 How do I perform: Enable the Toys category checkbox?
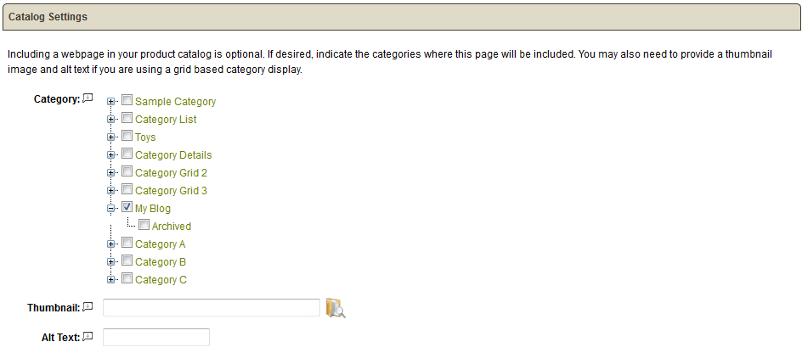[127, 136]
